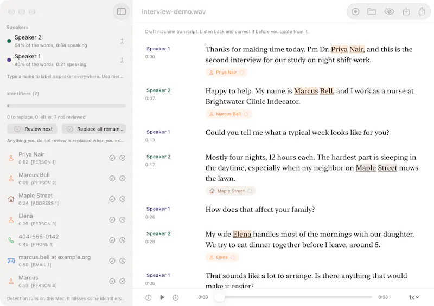
Task: Accept replacement for 404-555-0142 phone
Action: (x=112, y=240)
